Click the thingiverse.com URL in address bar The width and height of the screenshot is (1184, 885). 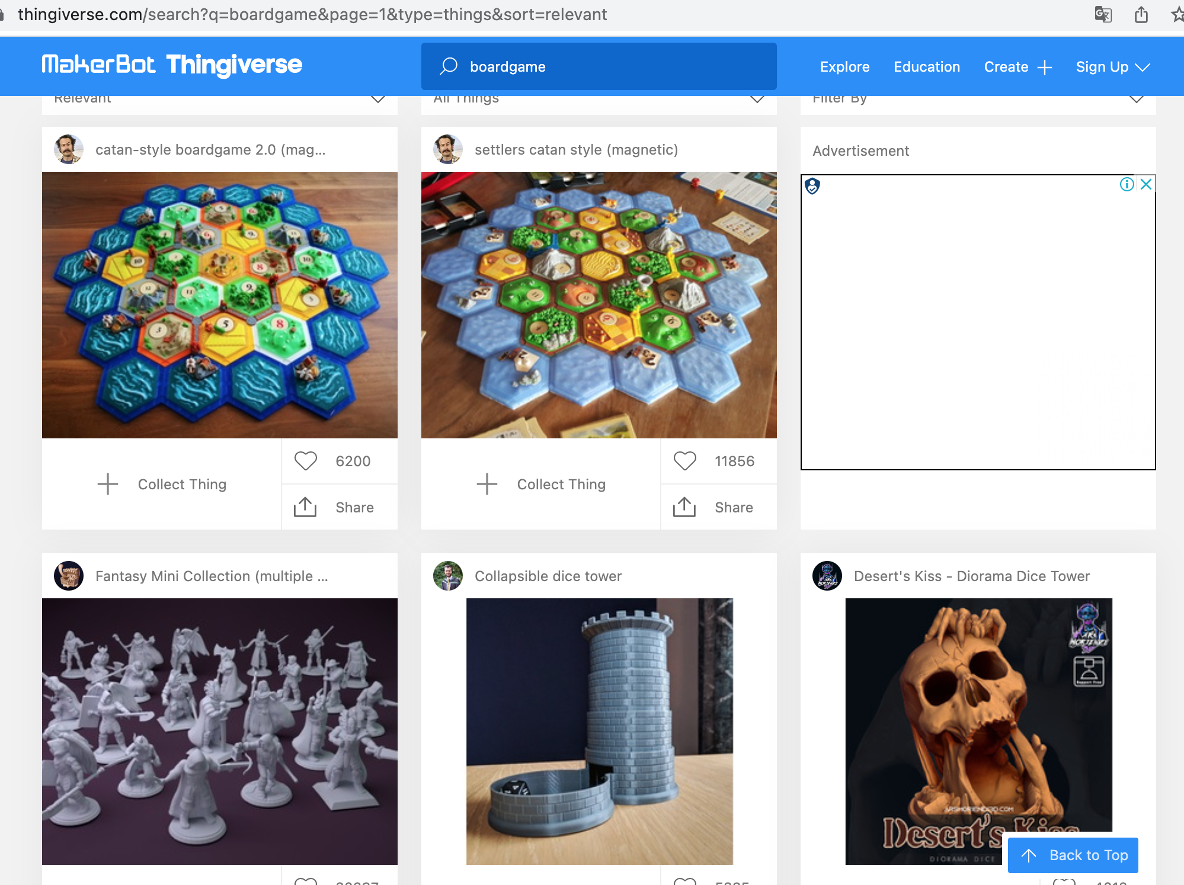coord(312,14)
